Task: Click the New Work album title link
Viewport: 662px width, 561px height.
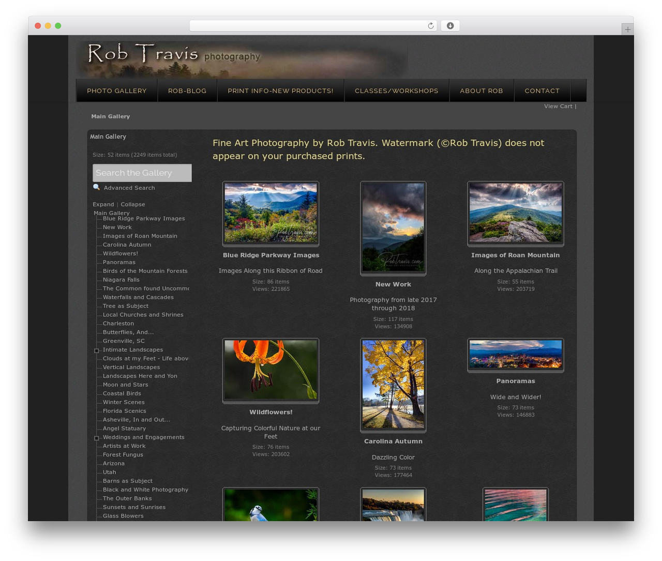Action: click(x=393, y=284)
